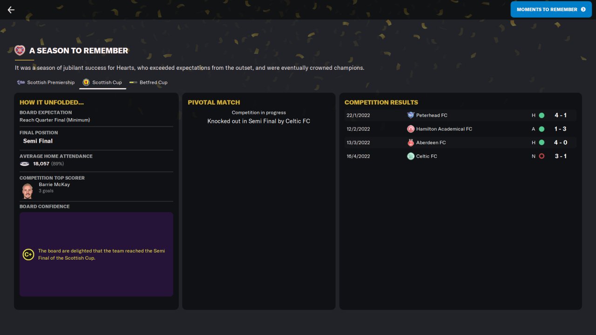This screenshot has width=596, height=335.
Task: Click the 22/1/2022 match date
Action: (358, 115)
